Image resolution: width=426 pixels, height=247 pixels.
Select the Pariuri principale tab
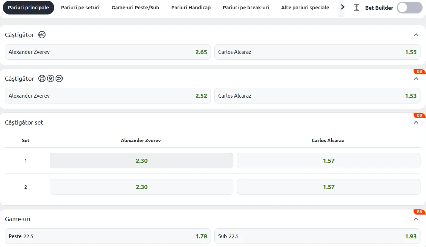tap(28, 8)
